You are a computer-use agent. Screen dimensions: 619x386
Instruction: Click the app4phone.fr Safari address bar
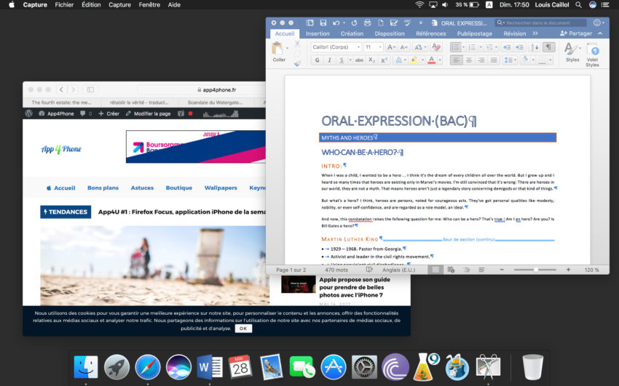(x=216, y=90)
